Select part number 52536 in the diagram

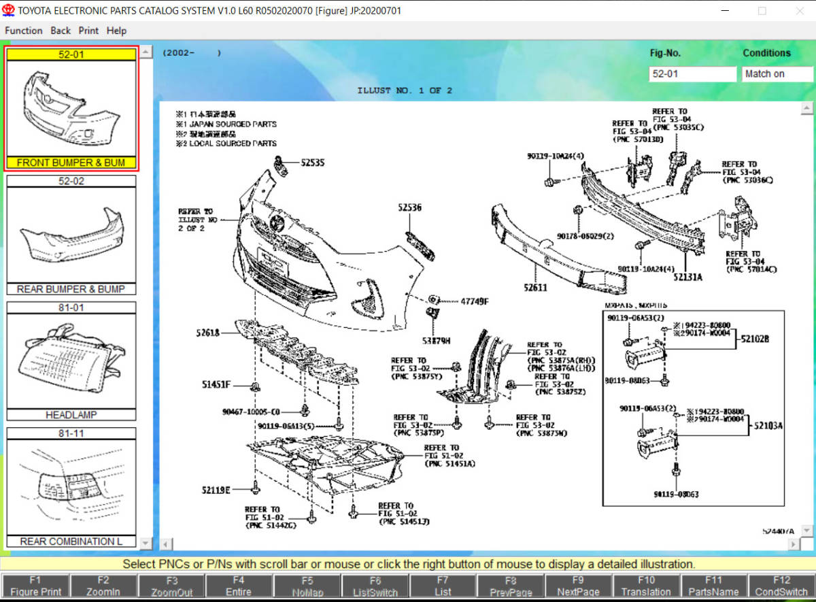(410, 207)
